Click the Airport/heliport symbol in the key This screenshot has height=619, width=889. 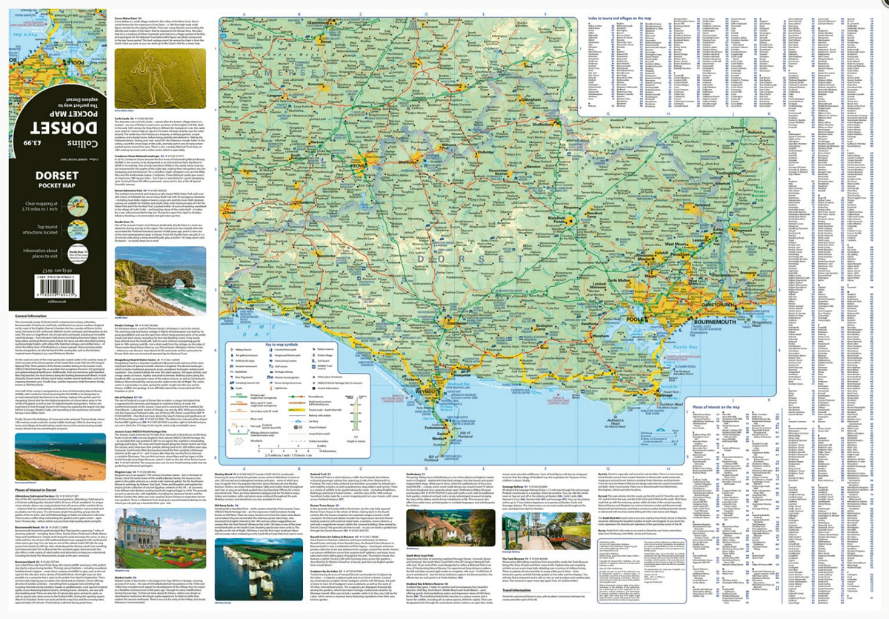pyautogui.click(x=298, y=427)
